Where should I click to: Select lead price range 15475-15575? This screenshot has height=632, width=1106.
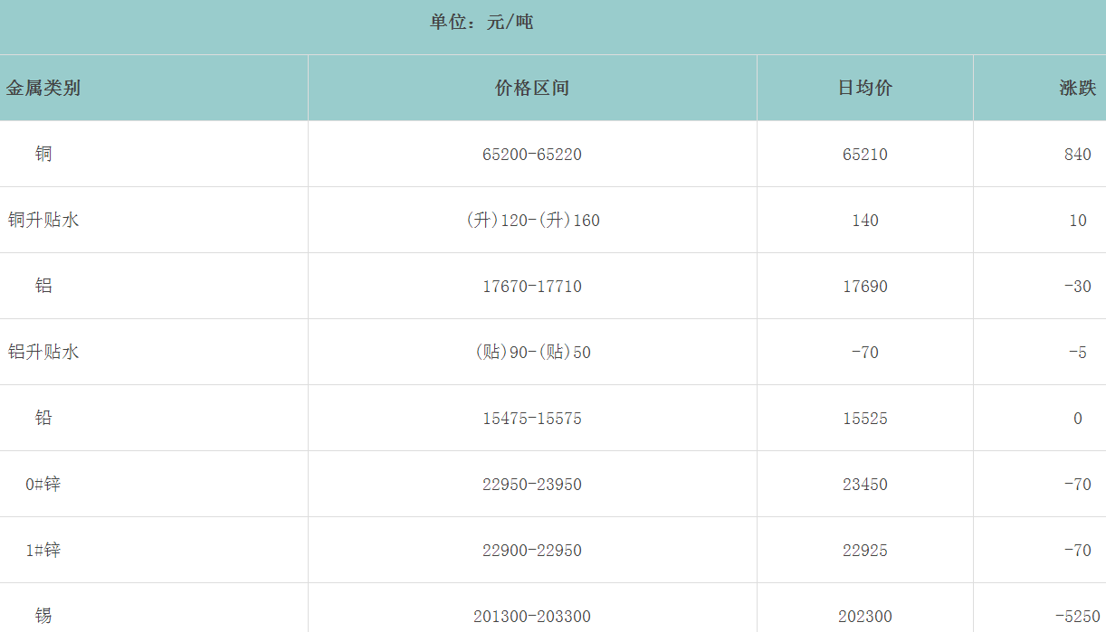532,419
